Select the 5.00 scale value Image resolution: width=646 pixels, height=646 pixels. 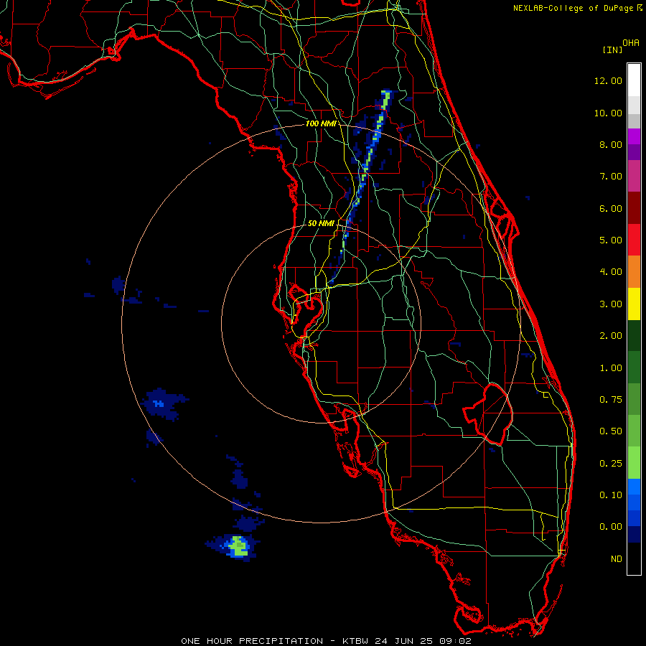611,240
